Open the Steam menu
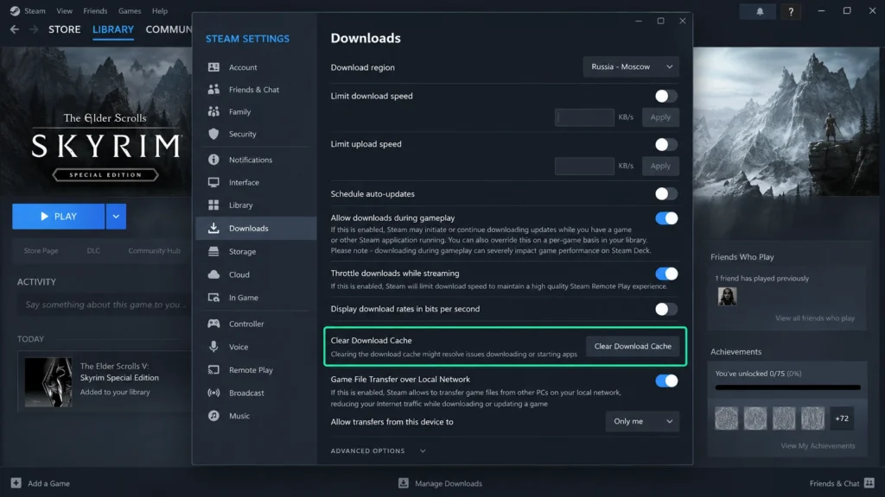 coord(35,10)
